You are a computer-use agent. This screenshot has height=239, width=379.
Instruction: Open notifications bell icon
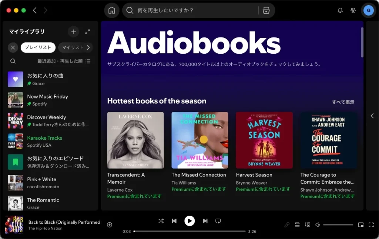340,10
